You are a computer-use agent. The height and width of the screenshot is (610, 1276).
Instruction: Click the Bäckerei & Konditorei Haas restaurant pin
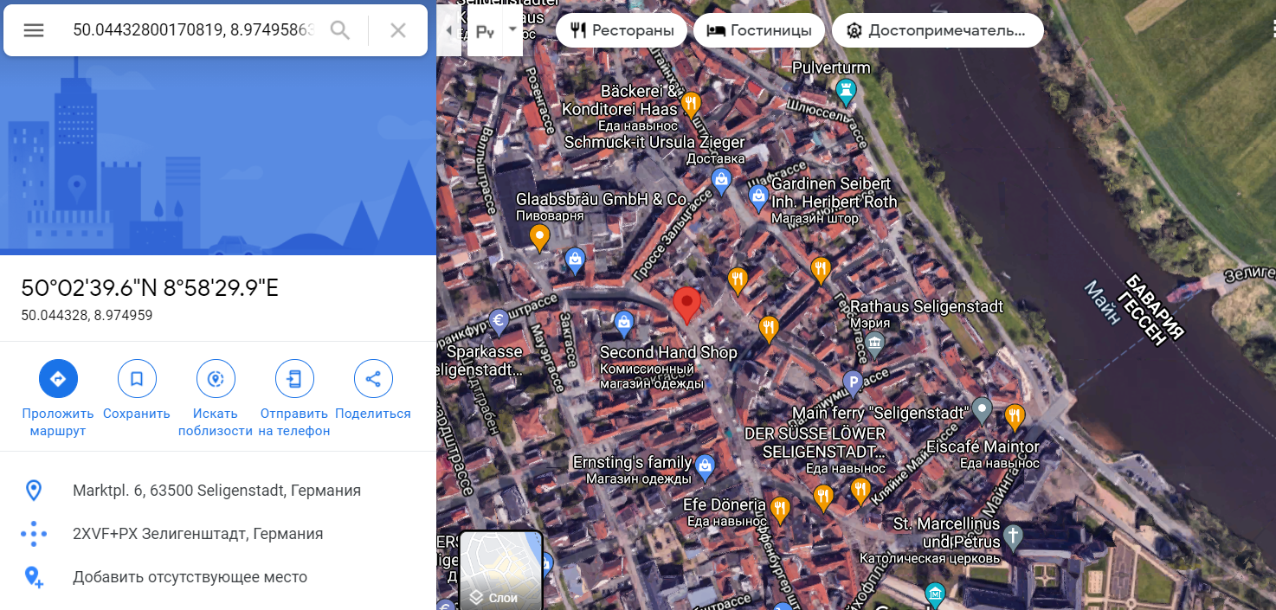click(x=690, y=105)
